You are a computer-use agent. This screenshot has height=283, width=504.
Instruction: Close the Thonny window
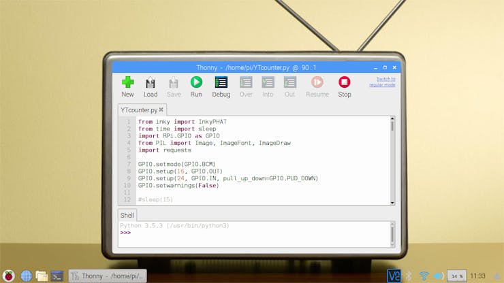pos(394,68)
